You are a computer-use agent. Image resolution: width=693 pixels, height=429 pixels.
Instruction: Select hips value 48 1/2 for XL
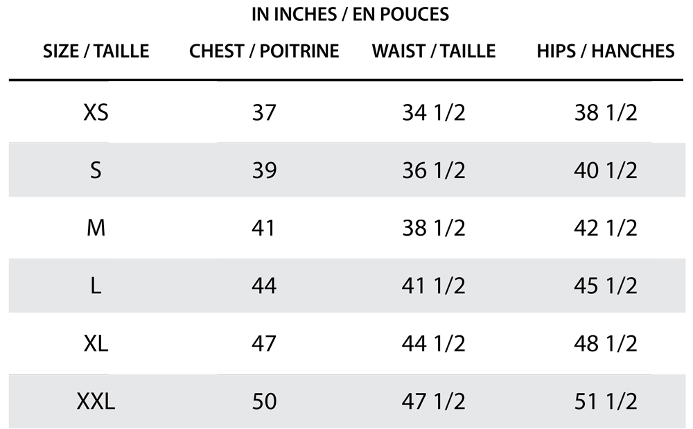pos(606,343)
